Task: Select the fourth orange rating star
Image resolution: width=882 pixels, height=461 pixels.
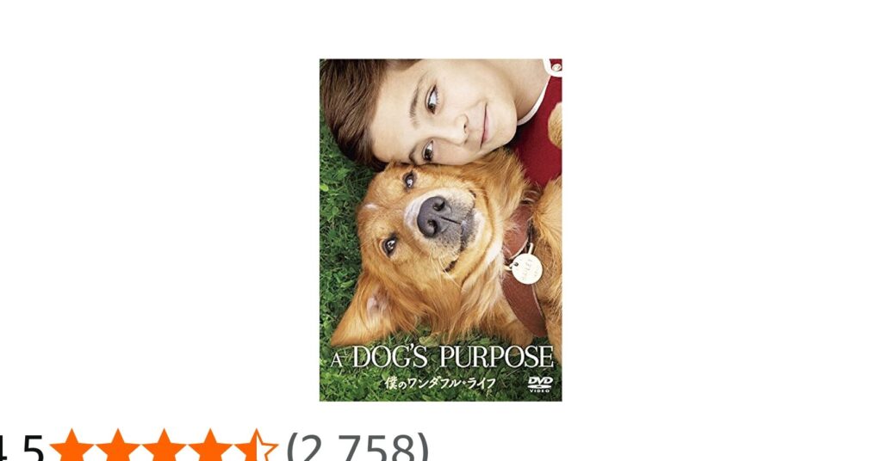Action: (210, 447)
